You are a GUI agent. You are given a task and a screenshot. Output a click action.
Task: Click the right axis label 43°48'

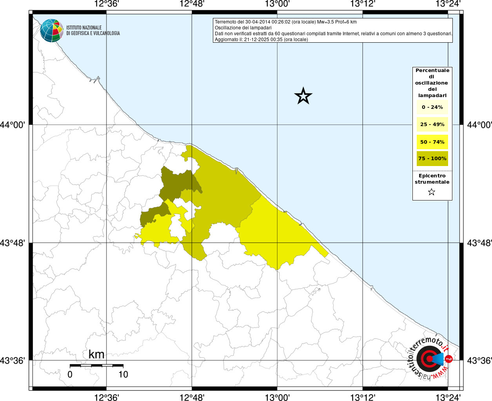[x=479, y=243]
